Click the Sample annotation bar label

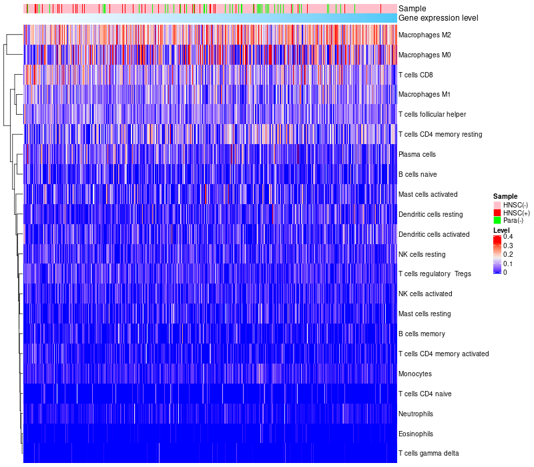click(412, 8)
